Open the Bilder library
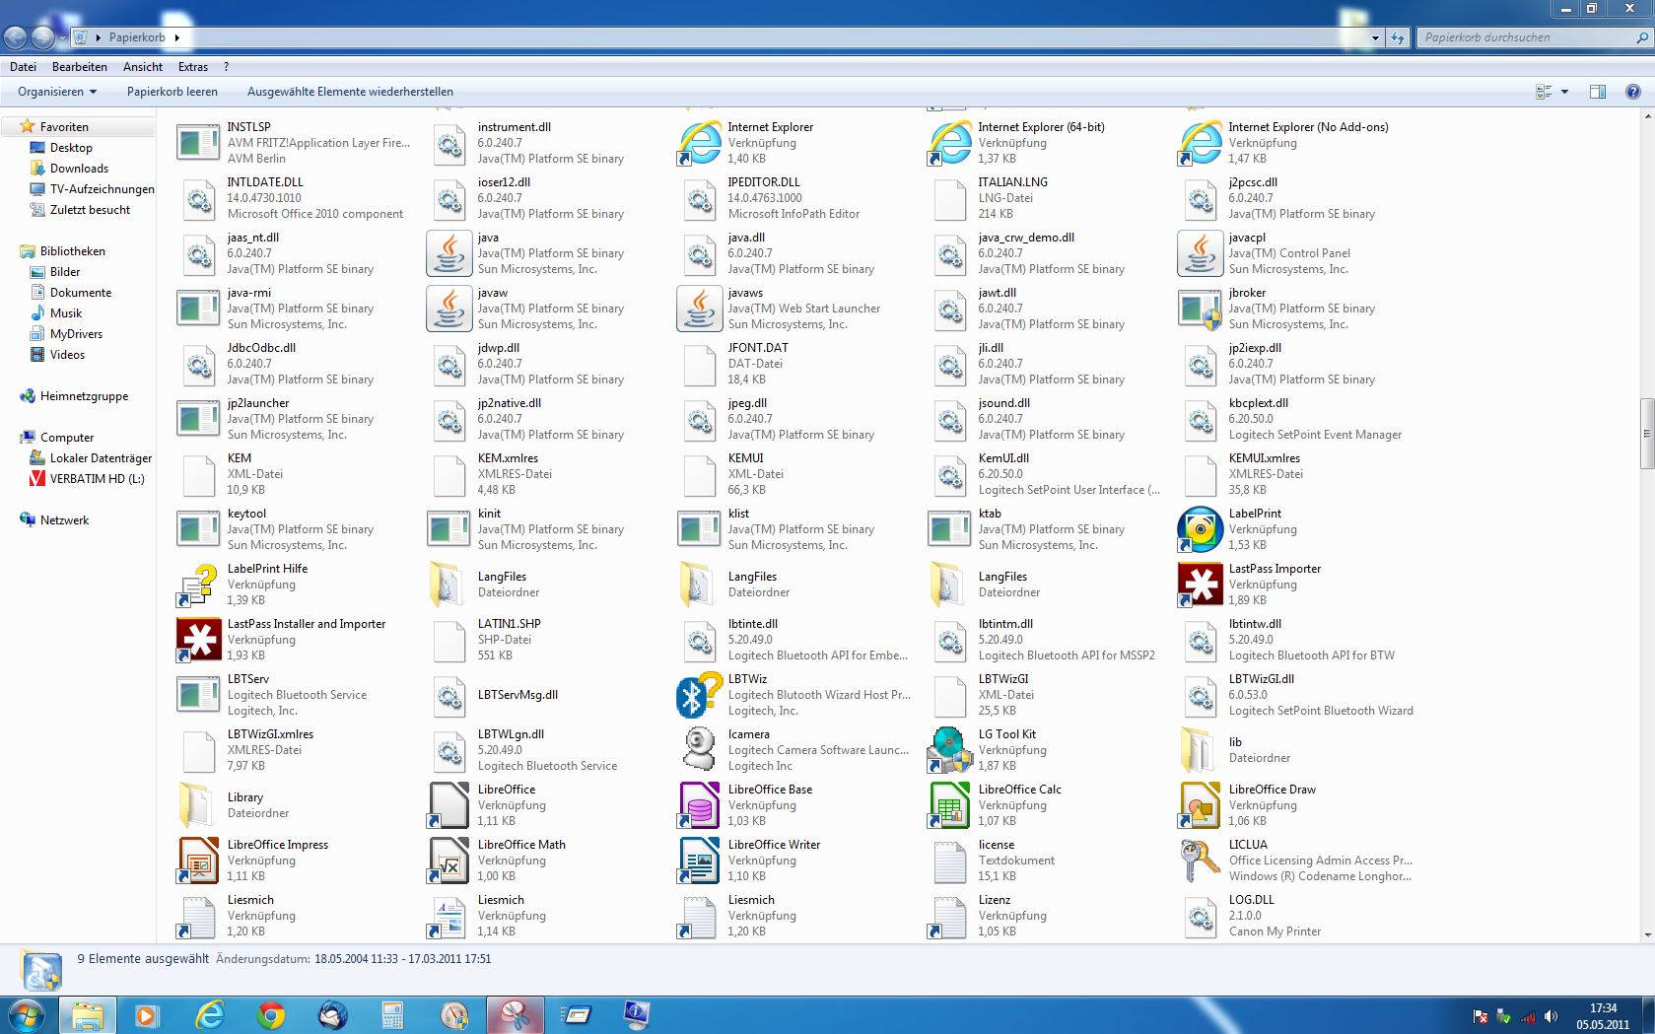The height and width of the screenshot is (1034, 1655). coord(65,272)
